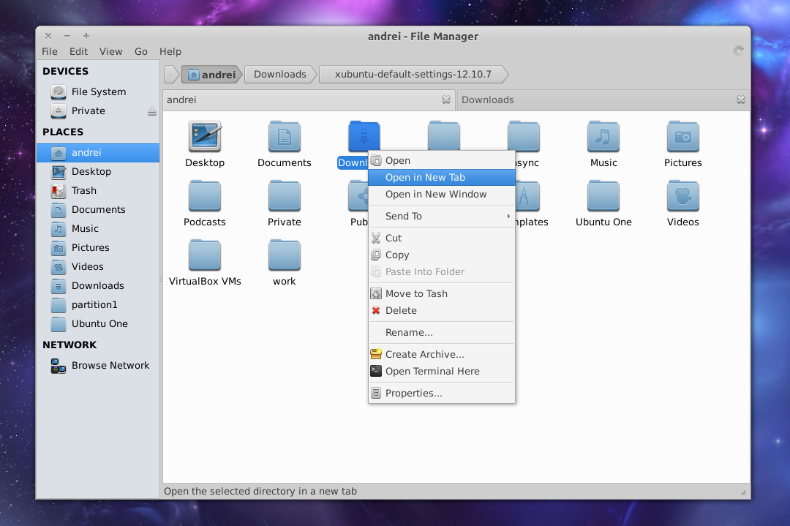Click Create Archive... menu entry
Screen dimensions: 790x526
(x=424, y=354)
